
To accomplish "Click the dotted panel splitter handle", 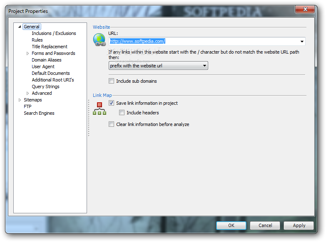I will 89,118.
